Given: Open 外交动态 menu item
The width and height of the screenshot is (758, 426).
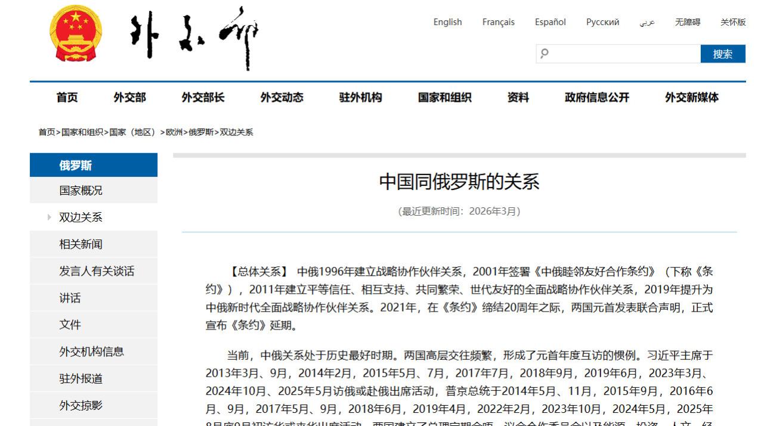Looking at the screenshot, I should [x=281, y=97].
